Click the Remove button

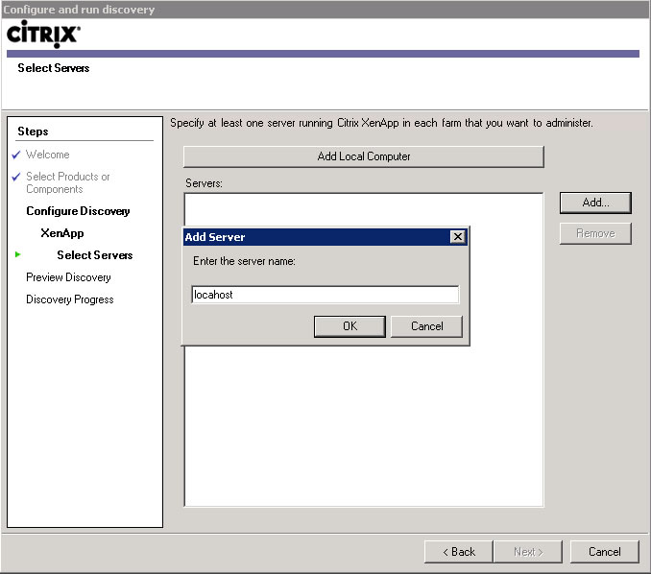595,233
